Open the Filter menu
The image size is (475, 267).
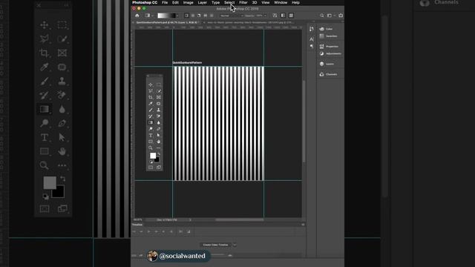tap(243, 2)
